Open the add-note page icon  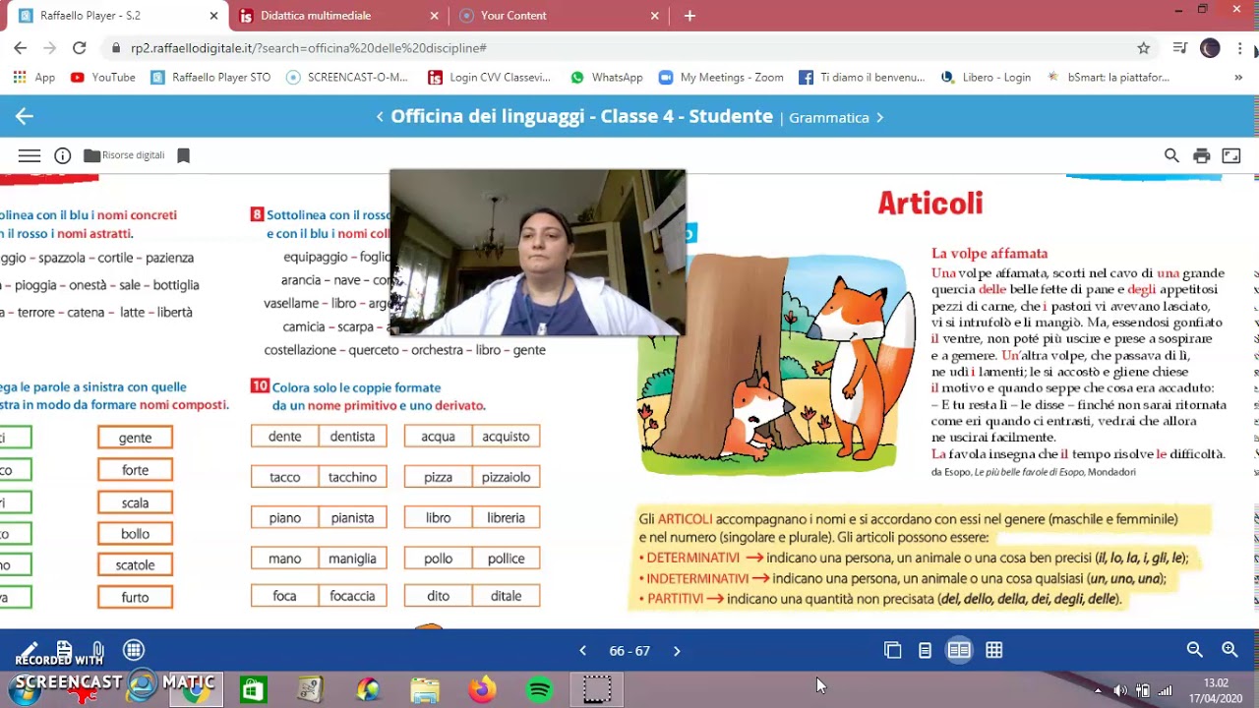click(x=64, y=650)
